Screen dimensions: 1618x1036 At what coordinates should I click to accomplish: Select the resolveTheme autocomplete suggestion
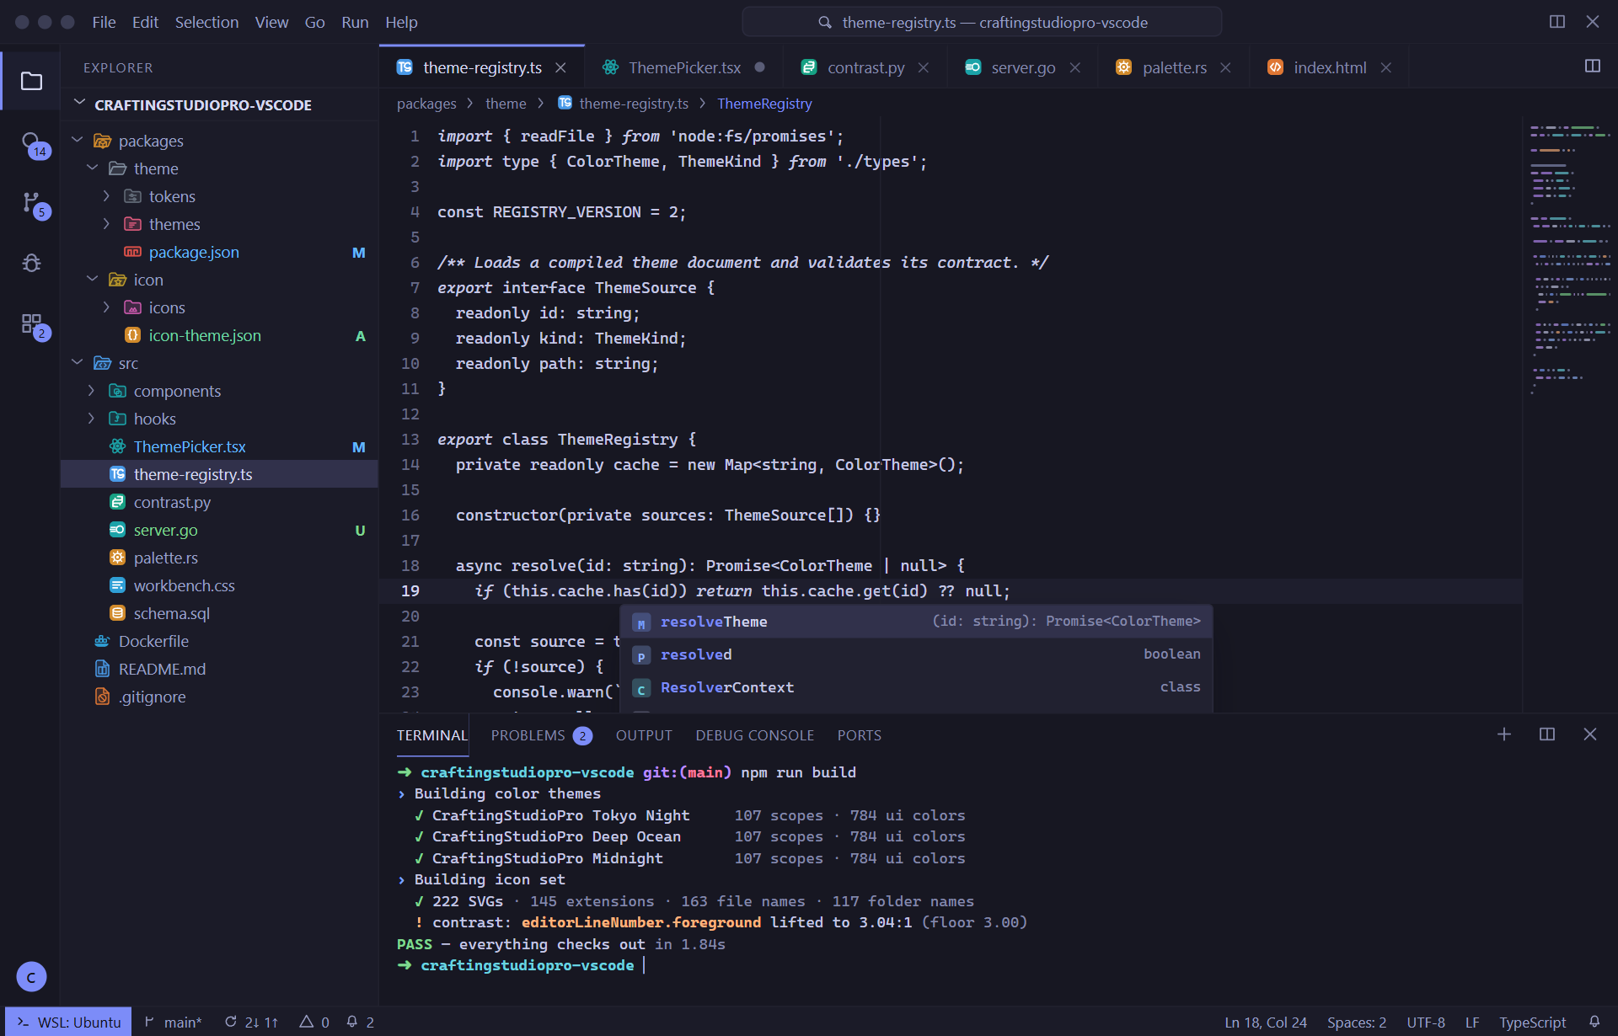(916, 622)
